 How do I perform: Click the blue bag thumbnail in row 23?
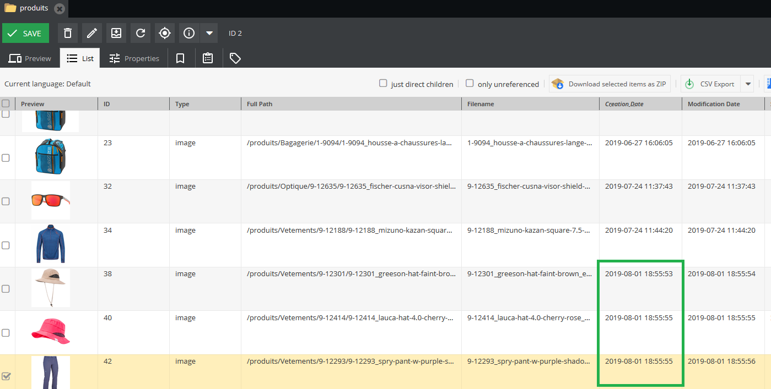[51, 157]
